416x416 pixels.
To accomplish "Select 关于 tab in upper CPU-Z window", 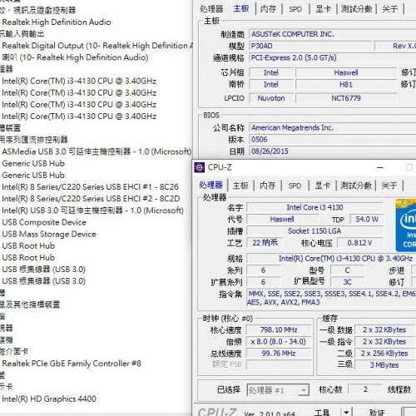I will click(389, 9).
